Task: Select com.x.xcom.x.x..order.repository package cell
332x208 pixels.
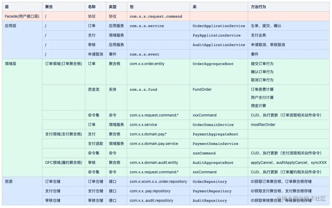Action: coord(158,181)
